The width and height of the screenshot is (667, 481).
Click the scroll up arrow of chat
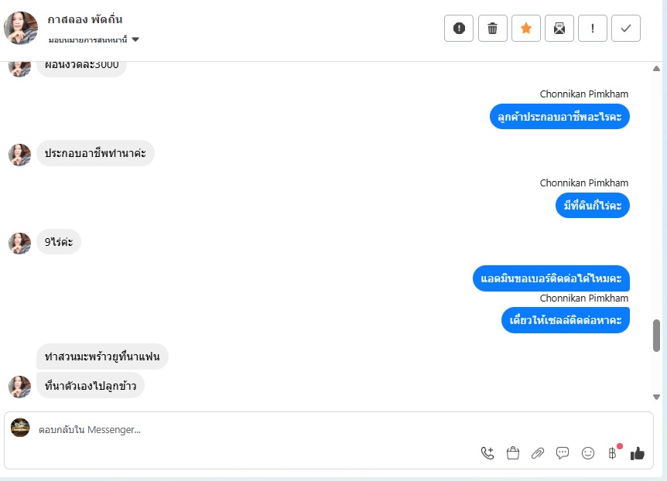pyautogui.click(x=656, y=69)
